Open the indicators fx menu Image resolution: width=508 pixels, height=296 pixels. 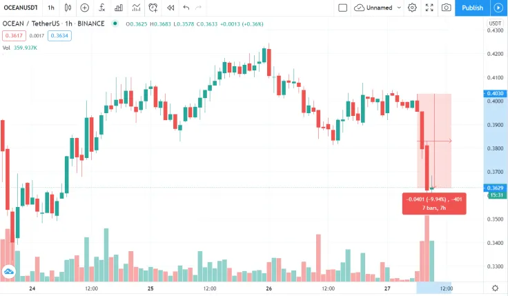[101, 8]
